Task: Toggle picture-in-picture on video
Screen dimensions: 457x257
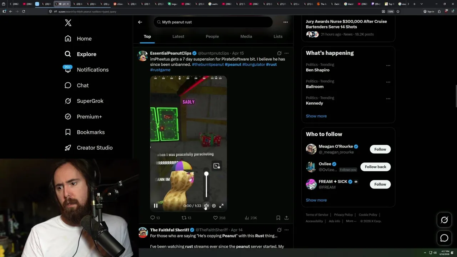Action: pos(216,166)
